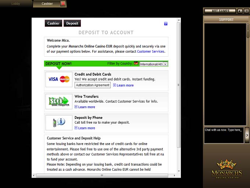Open the Customer Services link

point(151,52)
